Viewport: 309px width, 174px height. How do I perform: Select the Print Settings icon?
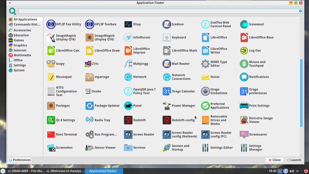point(244,106)
